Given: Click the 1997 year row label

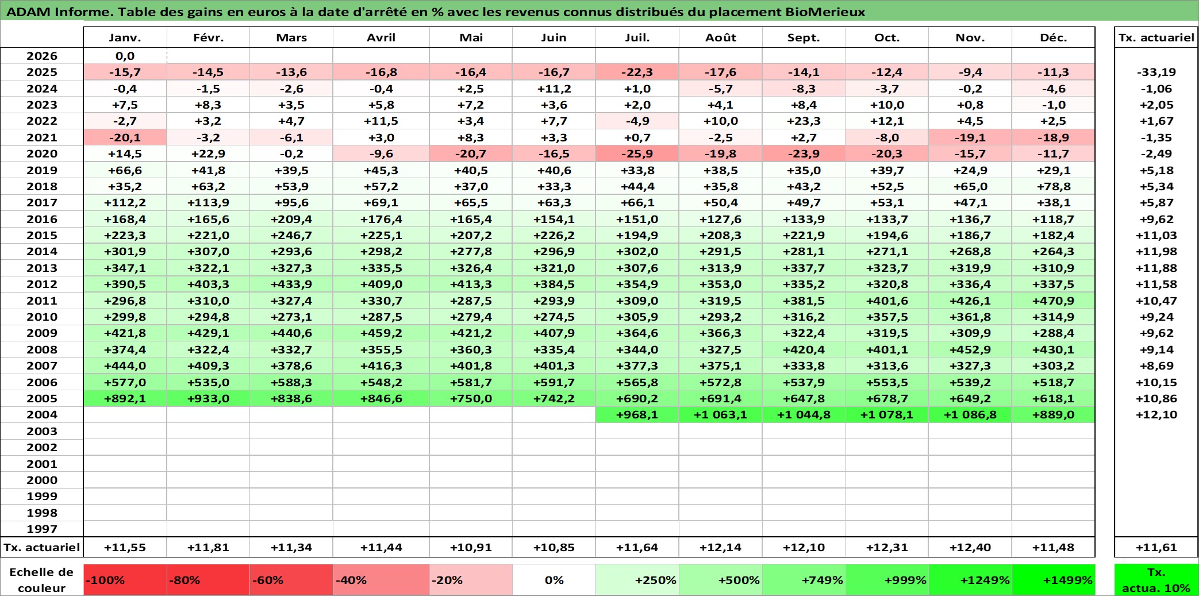Looking at the screenshot, I should coord(42,529).
